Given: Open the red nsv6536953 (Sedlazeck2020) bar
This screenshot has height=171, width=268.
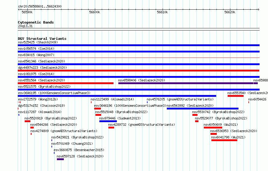Looking at the screenshot, I should 214,134.
